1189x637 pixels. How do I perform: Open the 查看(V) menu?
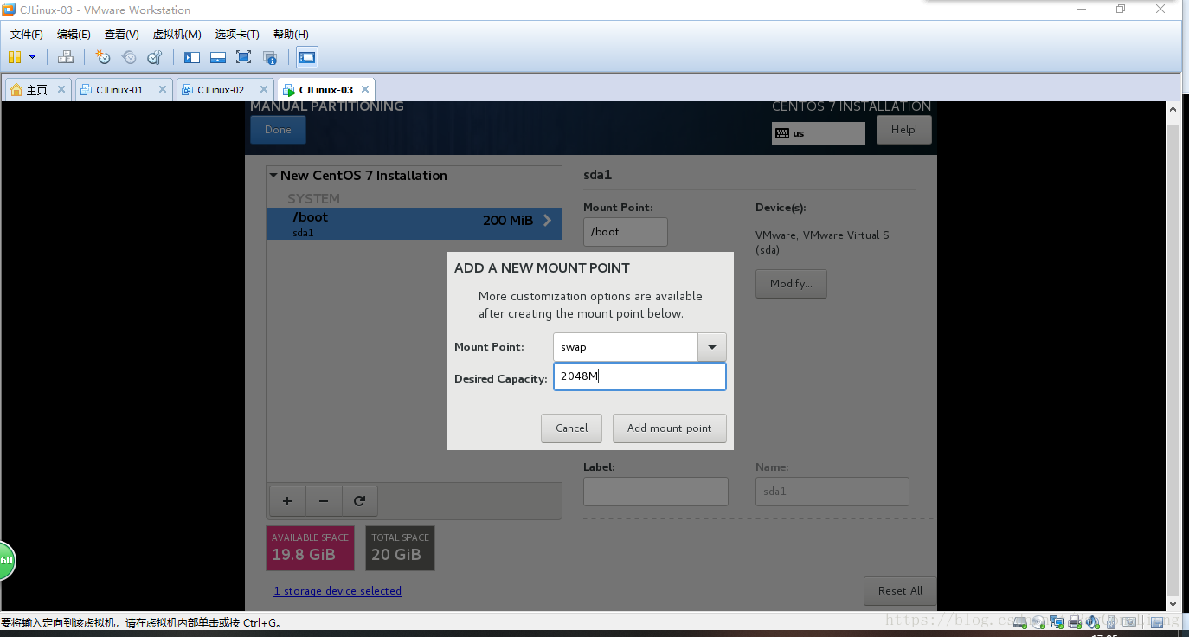tap(121, 35)
